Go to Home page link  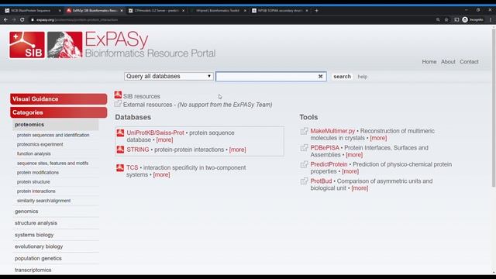pyautogui.click(x=429, y=62)
